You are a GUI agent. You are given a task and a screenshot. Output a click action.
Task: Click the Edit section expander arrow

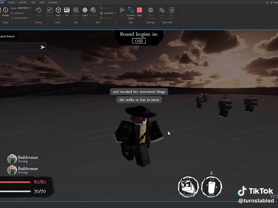(116, 23)
